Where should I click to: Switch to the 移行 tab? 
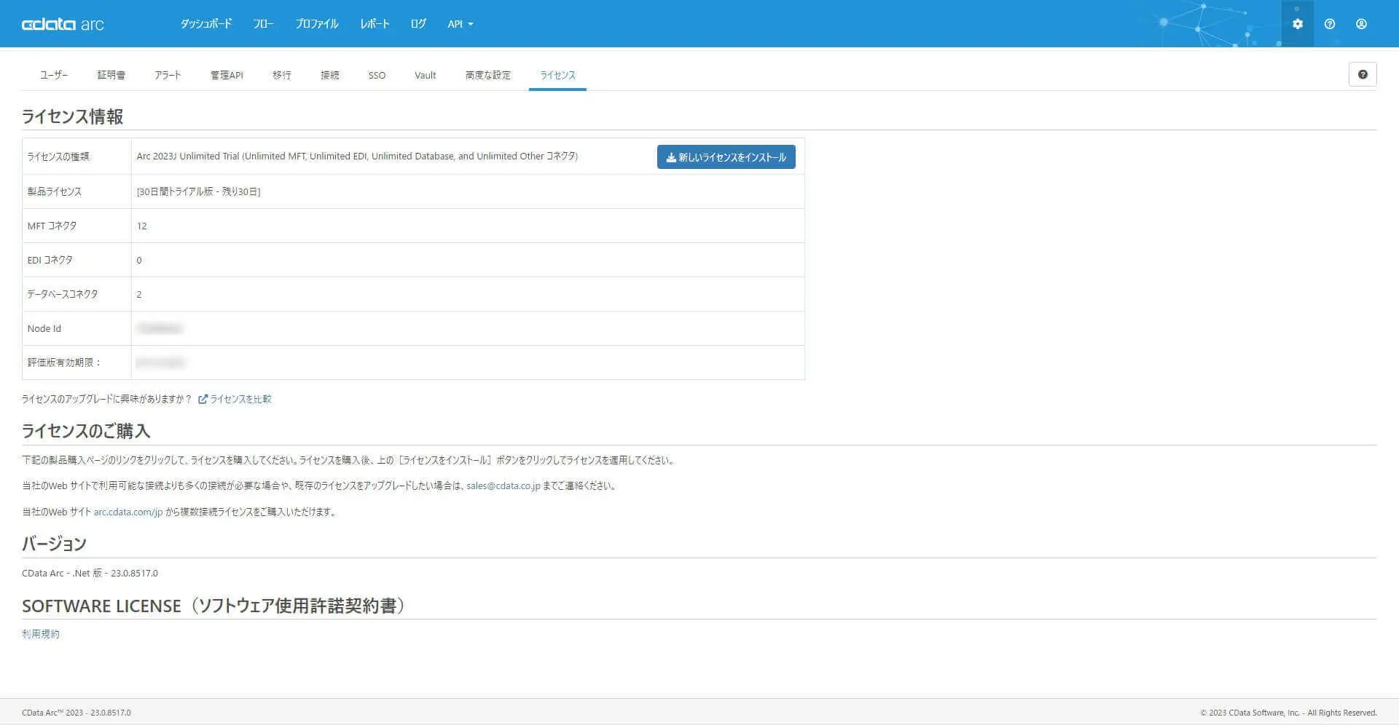(x=282, y=75)
